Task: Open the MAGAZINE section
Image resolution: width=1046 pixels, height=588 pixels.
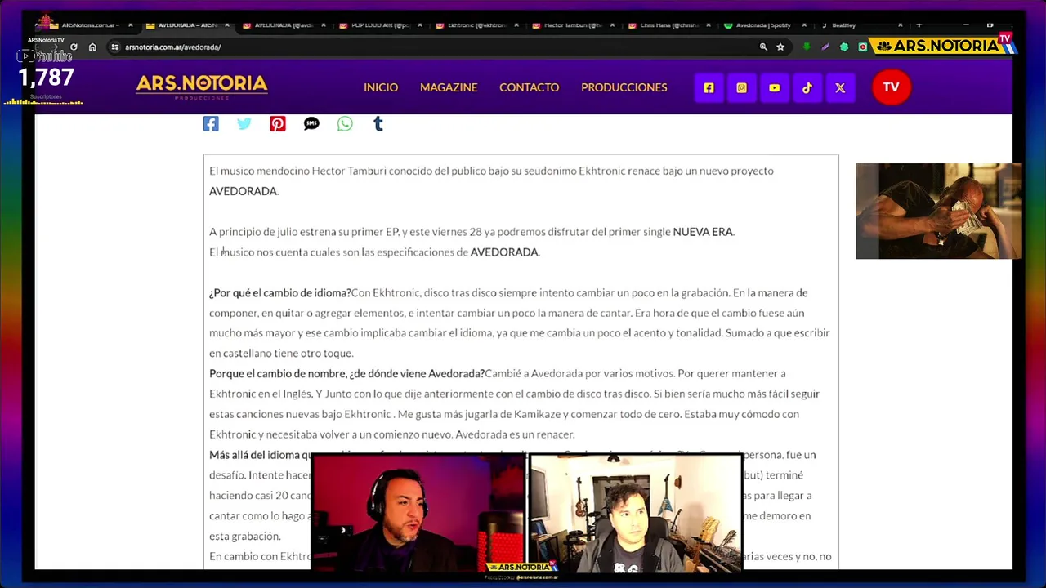Action: click(x=449, y=87)
